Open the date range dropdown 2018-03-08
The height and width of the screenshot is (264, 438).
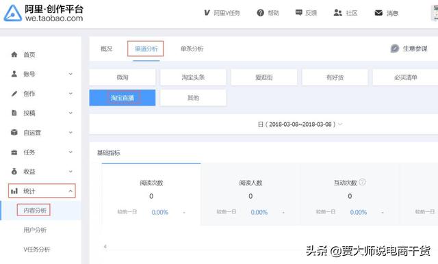click(300, 124)
